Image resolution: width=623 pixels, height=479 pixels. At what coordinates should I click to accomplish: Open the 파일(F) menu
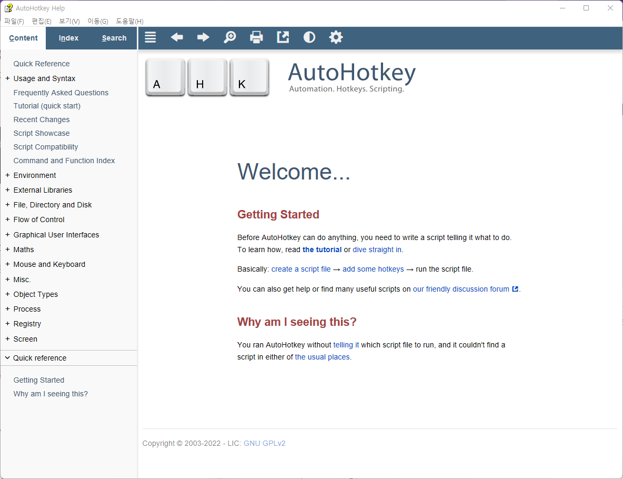pos(14,21)
